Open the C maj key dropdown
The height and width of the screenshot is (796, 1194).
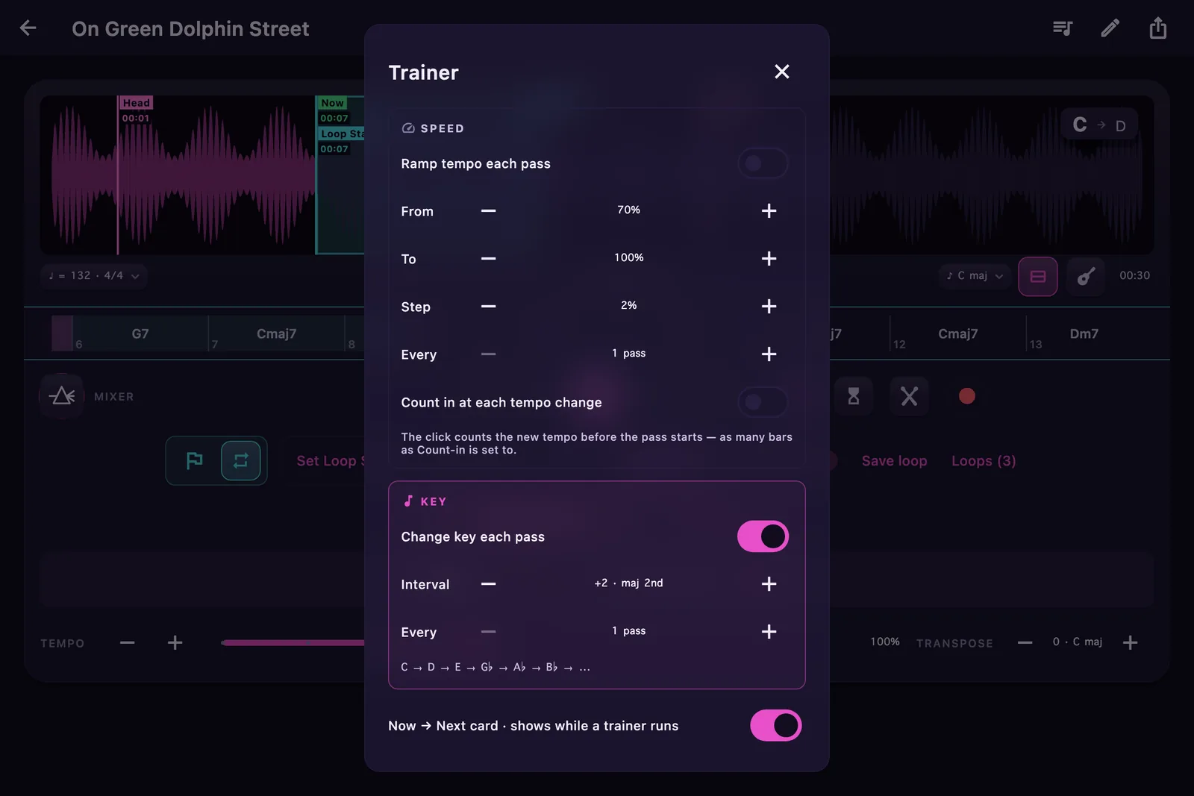coord(975,275)
